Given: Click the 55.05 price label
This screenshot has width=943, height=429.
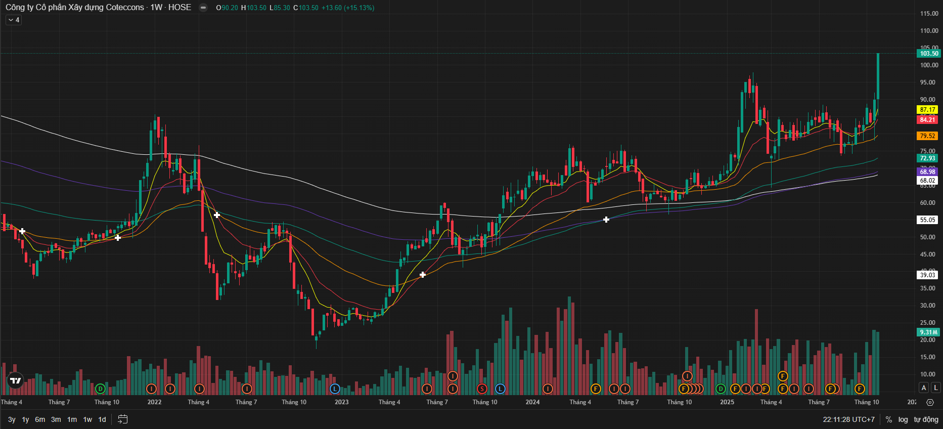Looking at the screenshot, I should pos(927,220).
